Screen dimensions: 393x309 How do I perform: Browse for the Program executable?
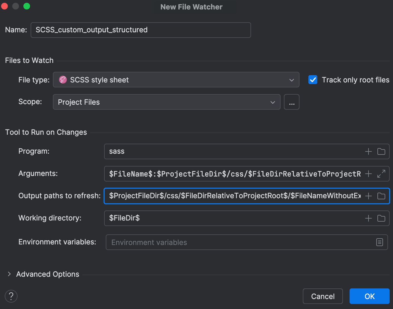[381, 151]
